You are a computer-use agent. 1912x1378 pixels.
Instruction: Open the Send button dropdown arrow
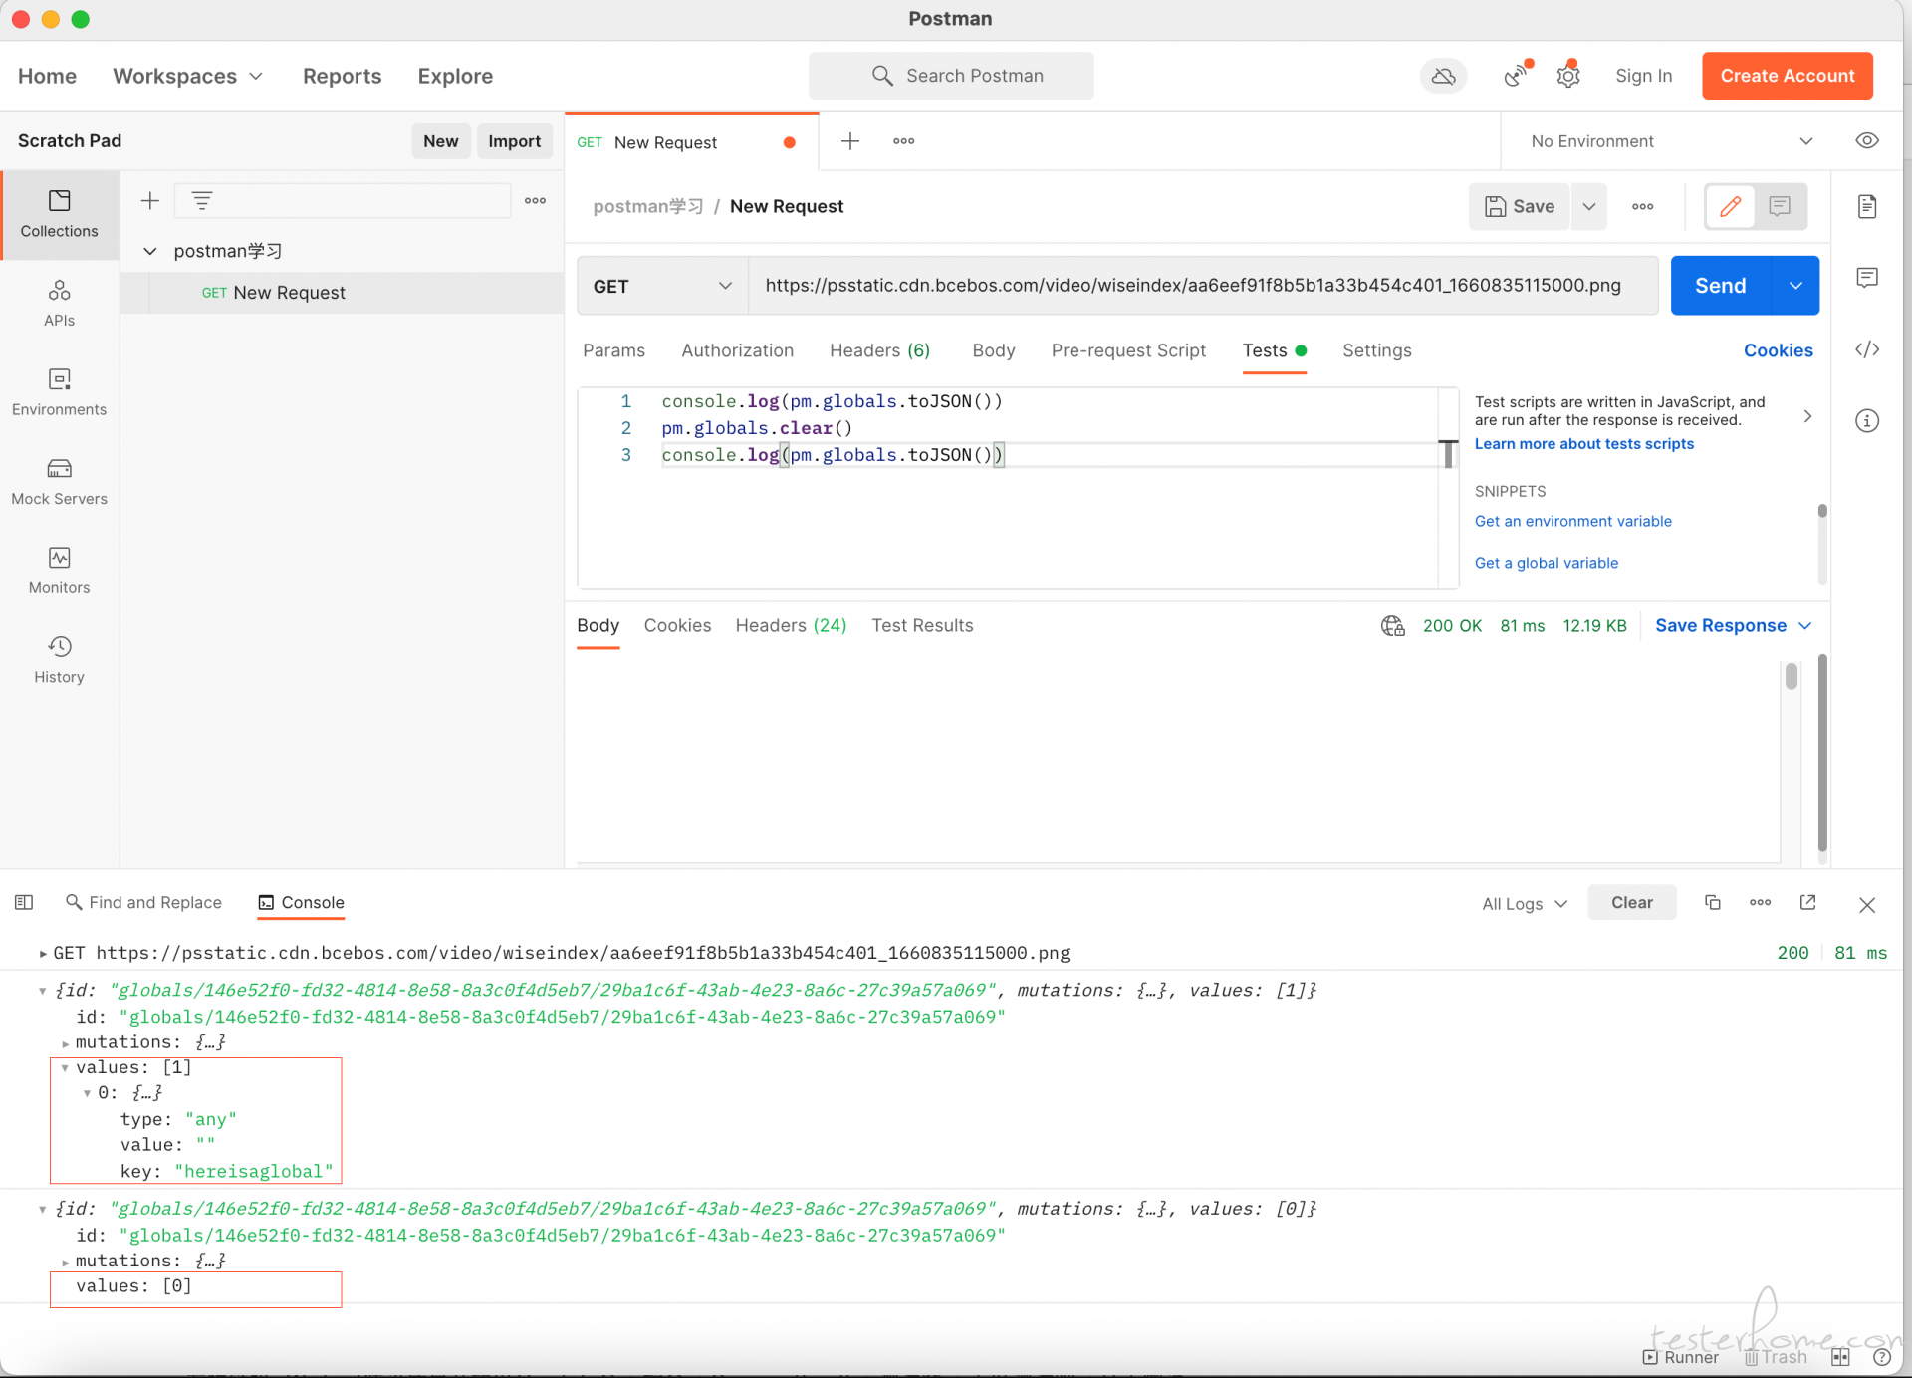click(1795, 286)
